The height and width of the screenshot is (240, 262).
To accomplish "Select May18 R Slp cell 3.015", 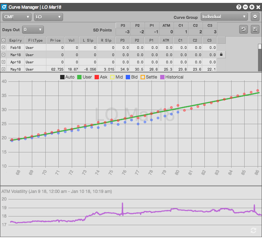I will (x=106, y=69).
